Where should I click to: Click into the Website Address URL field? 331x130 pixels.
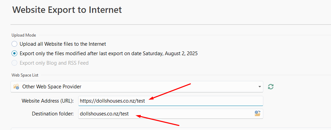pyautogui.click(x=171, y=101)
